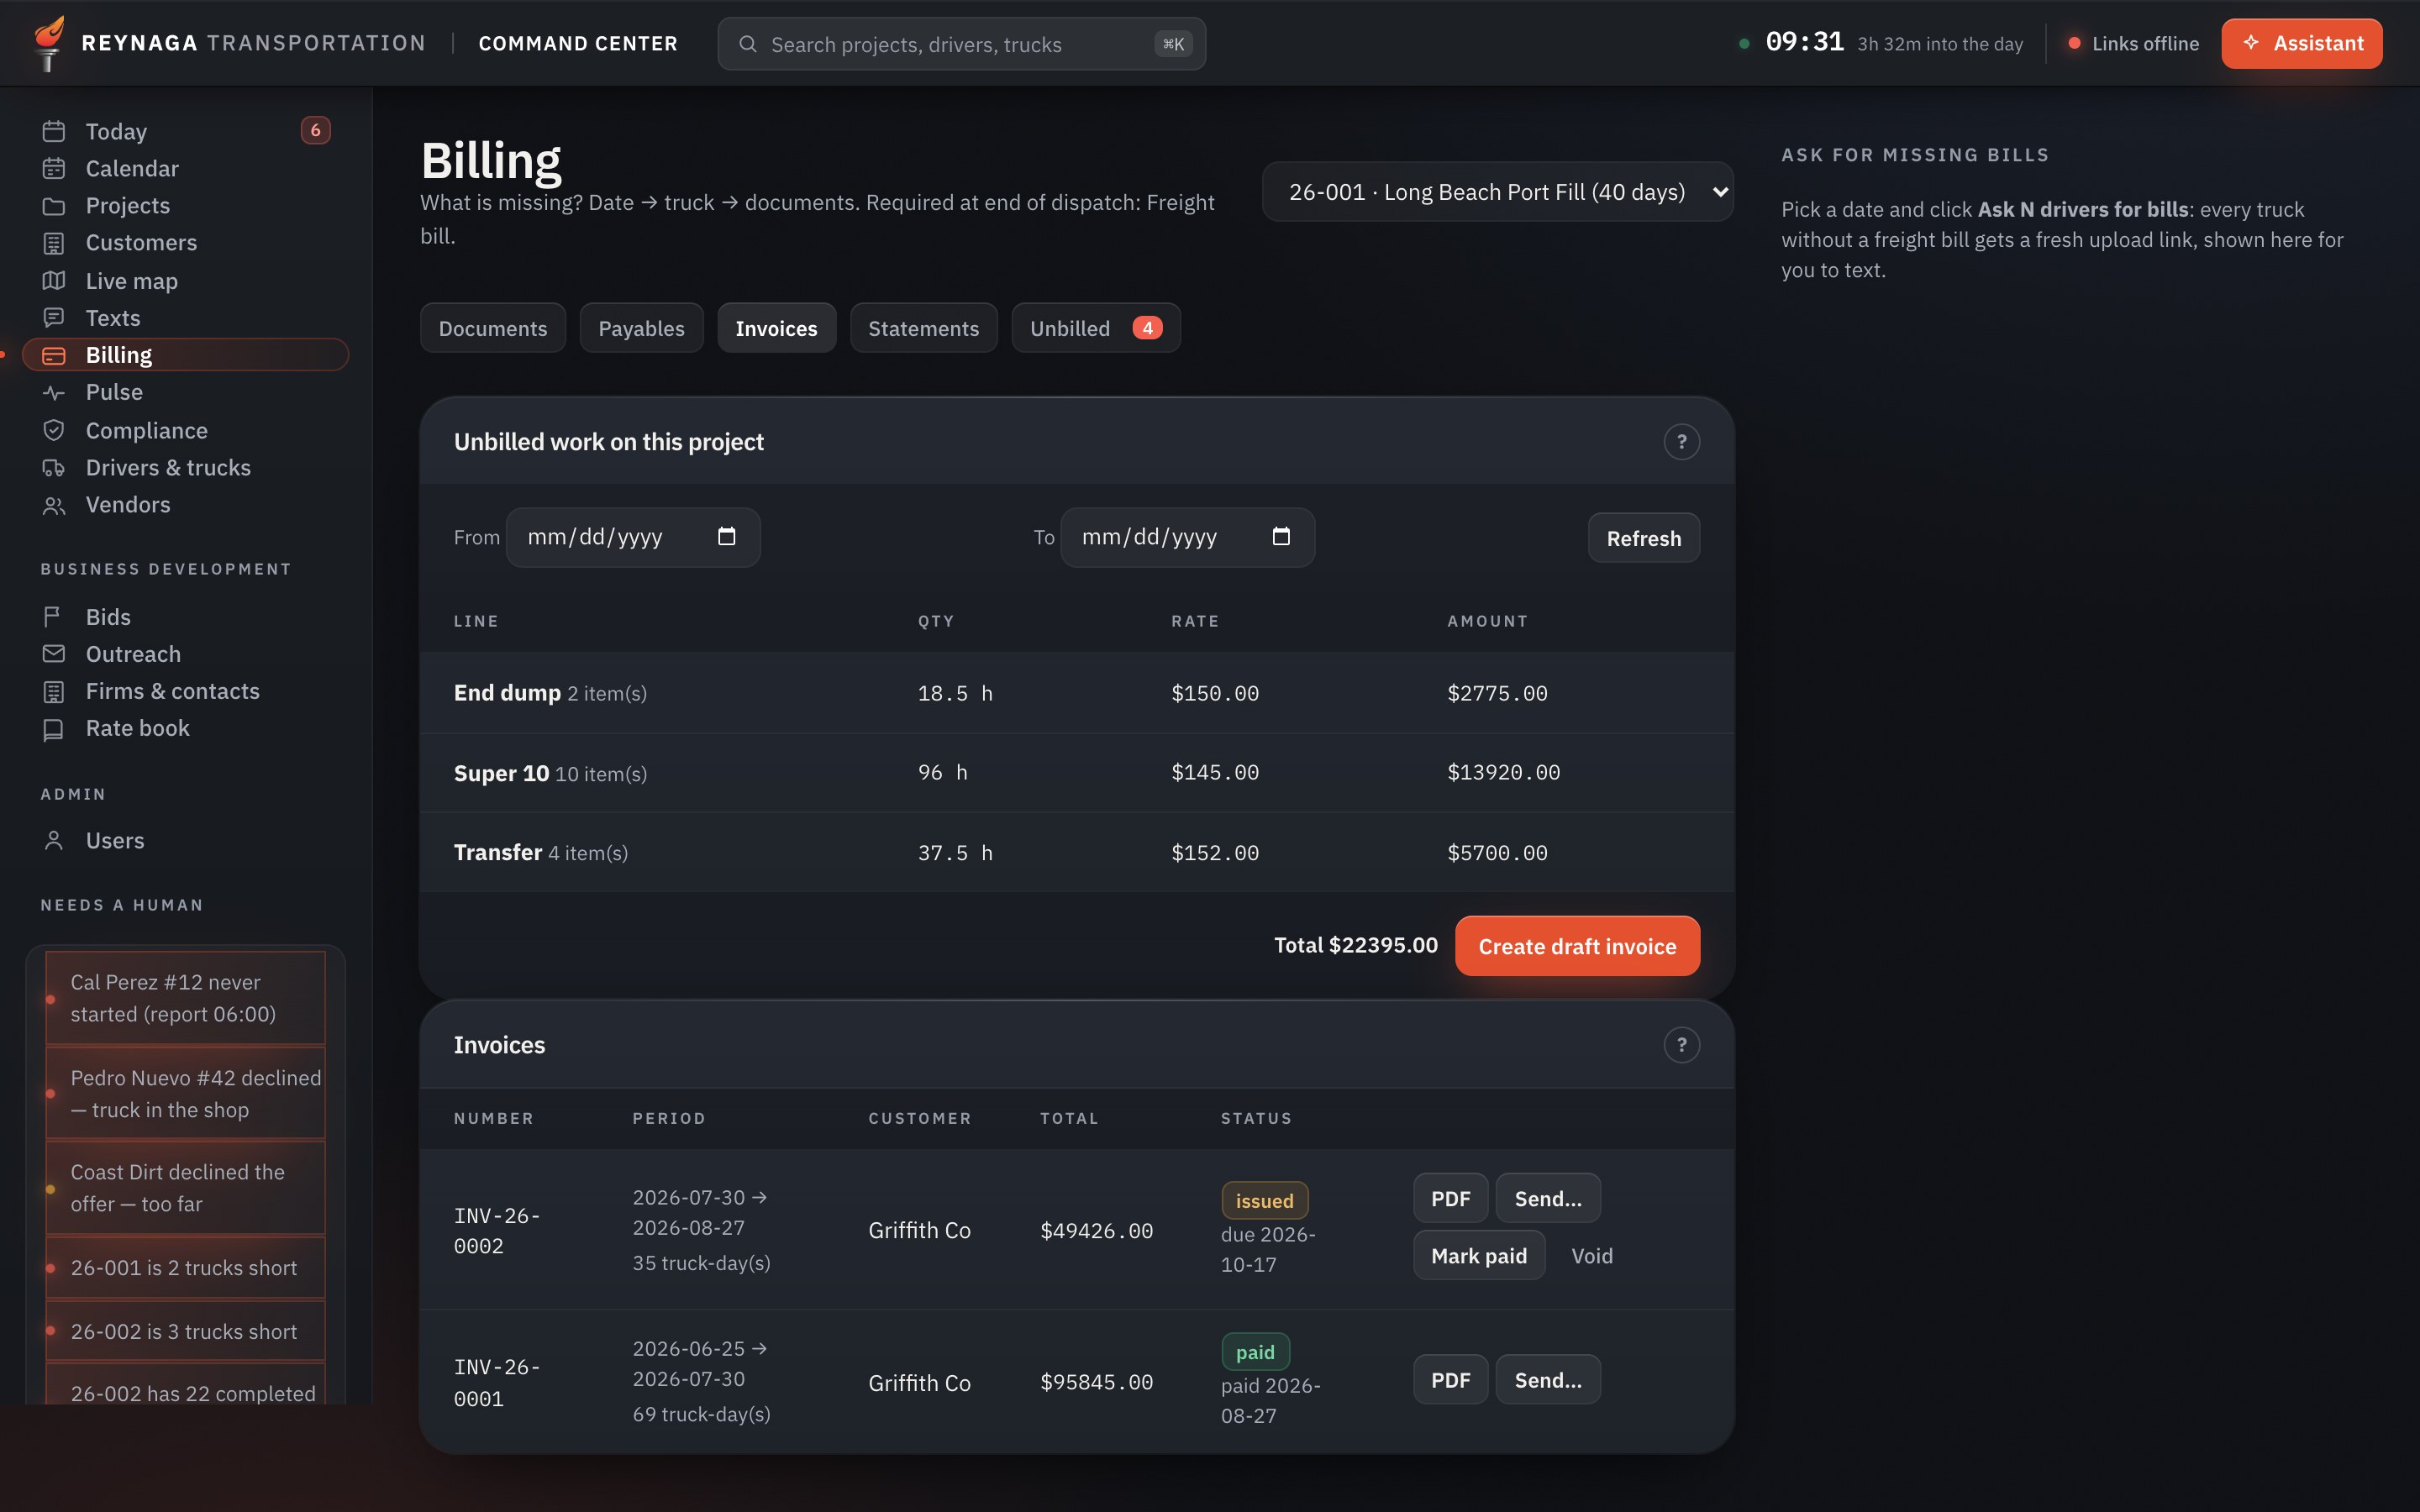This screenshot has width=2420, height=1512.
Task: Switch to the Statements tab
Action: pyautogui.click(x=923, y=328)
